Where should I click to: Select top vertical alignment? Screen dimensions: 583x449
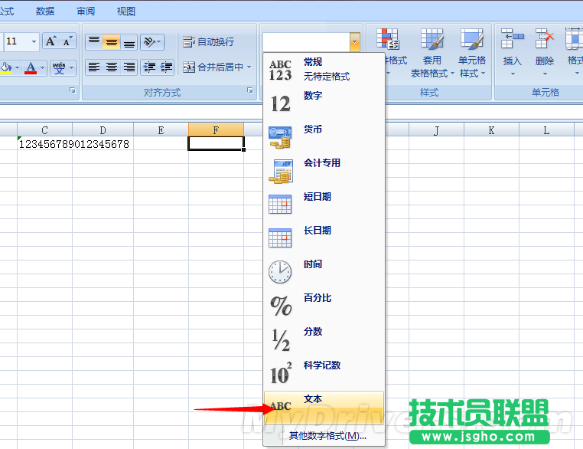[93, 41]
